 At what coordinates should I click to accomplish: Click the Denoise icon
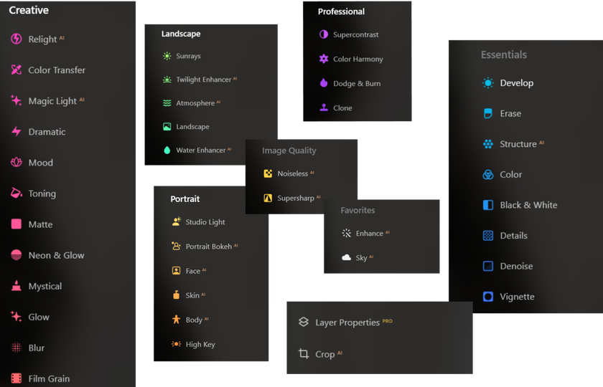click(x=488, y=266)
